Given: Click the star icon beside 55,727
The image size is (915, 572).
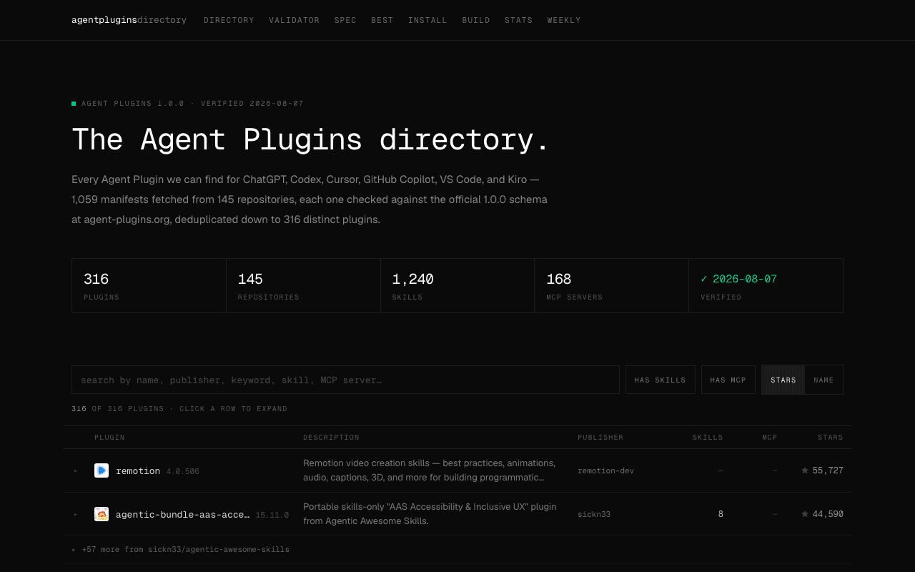Looking at the screenshot, I should click(x=805, y=470).
